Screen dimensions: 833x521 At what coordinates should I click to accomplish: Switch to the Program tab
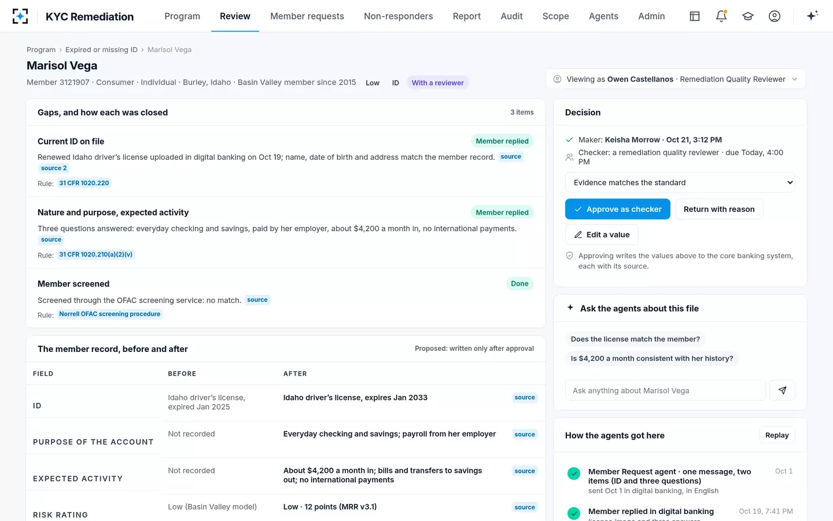click(x=182, y=16)
